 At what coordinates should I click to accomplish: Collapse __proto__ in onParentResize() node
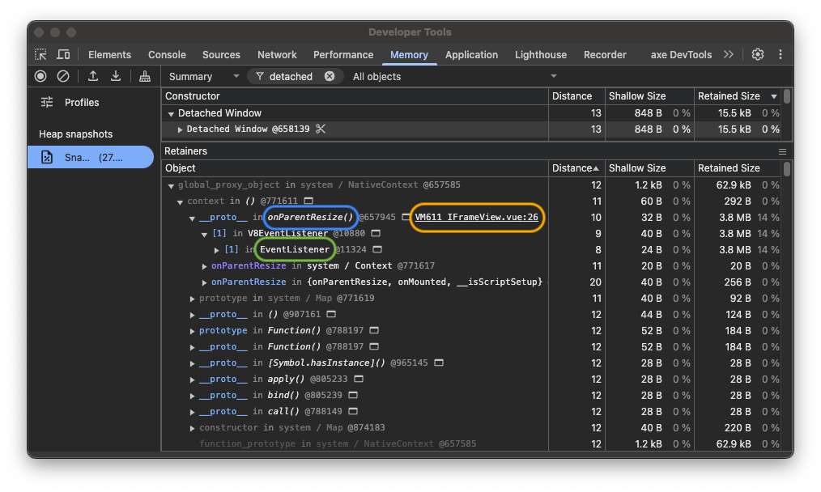click(x=192, y=218)
